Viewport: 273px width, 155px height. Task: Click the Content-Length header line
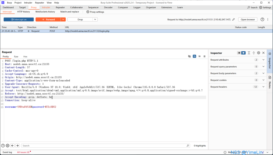[x=17, y=67]
